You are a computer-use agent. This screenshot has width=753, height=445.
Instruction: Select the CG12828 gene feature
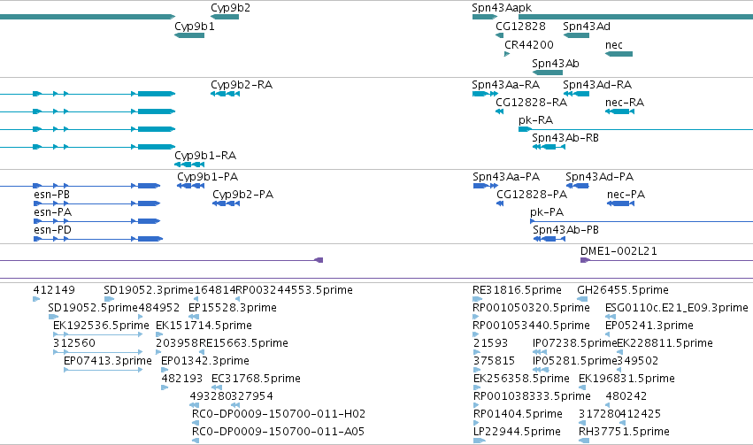tap(499, 35)
